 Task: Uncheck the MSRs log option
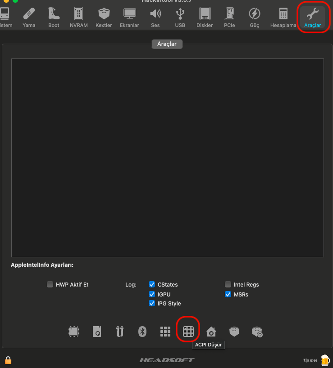tap(228, 294)
